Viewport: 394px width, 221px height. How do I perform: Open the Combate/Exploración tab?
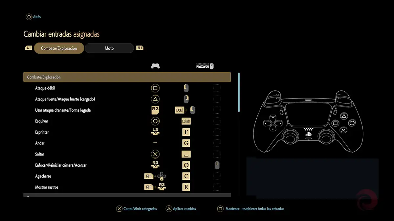tap(59, 48)
